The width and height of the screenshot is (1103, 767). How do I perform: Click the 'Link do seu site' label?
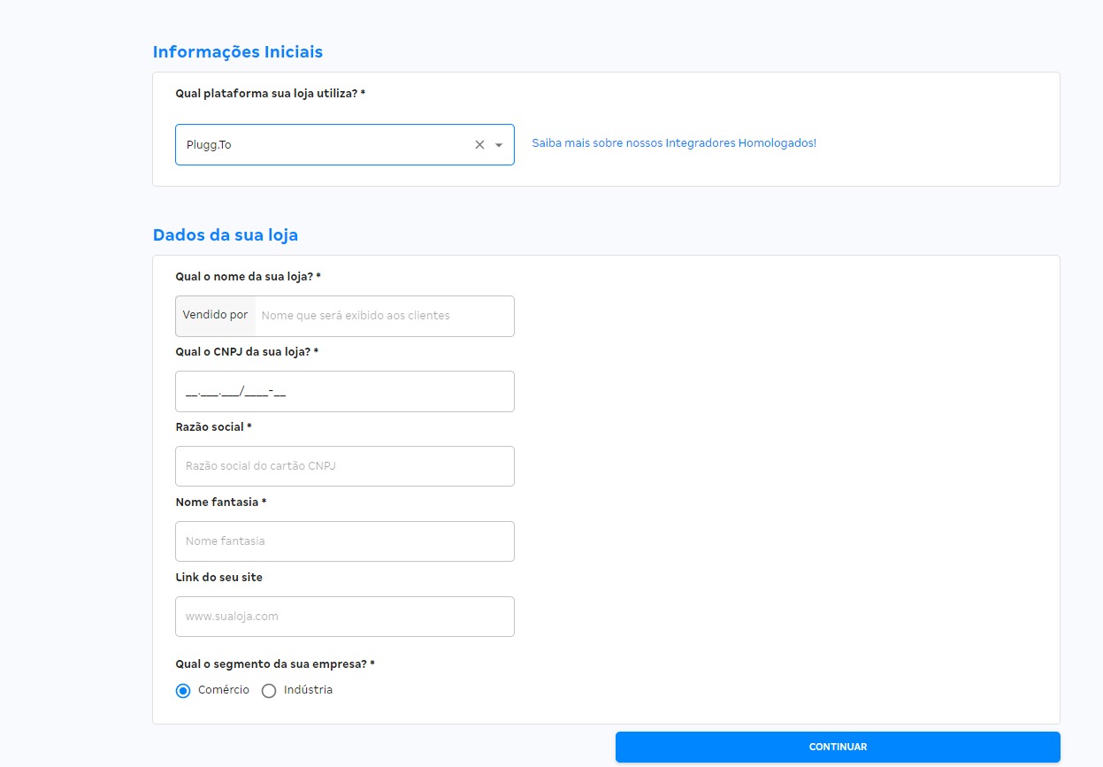pyautogui.click(x=218, y=578)
